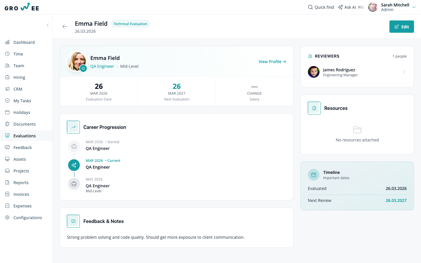Open the Dashboard bar chart icon
Viewport: 421px width, 263px height.
click(x=7, y=42)
